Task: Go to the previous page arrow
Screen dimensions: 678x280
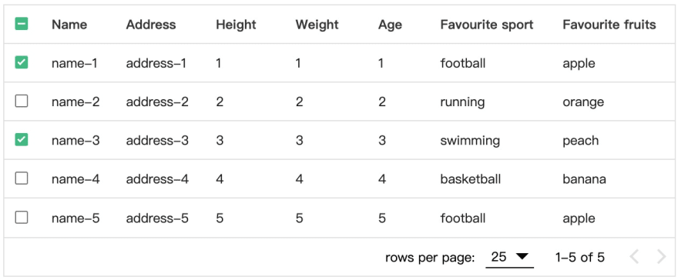Action: coord(634,257)
